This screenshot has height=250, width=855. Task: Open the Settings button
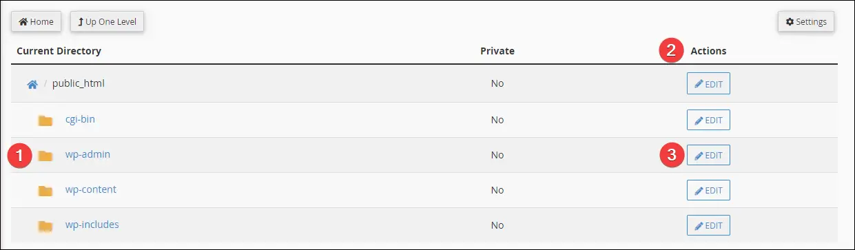tap(806, 22)
